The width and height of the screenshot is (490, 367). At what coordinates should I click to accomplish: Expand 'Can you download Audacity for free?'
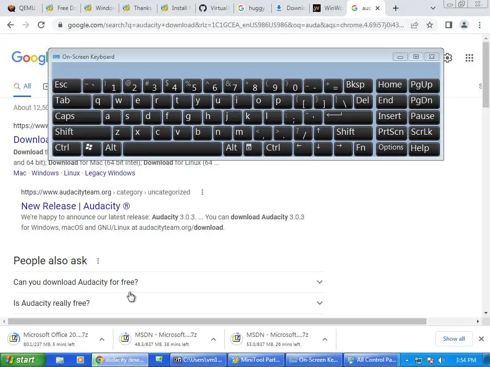pyautogui.click(x=169, y=282)
